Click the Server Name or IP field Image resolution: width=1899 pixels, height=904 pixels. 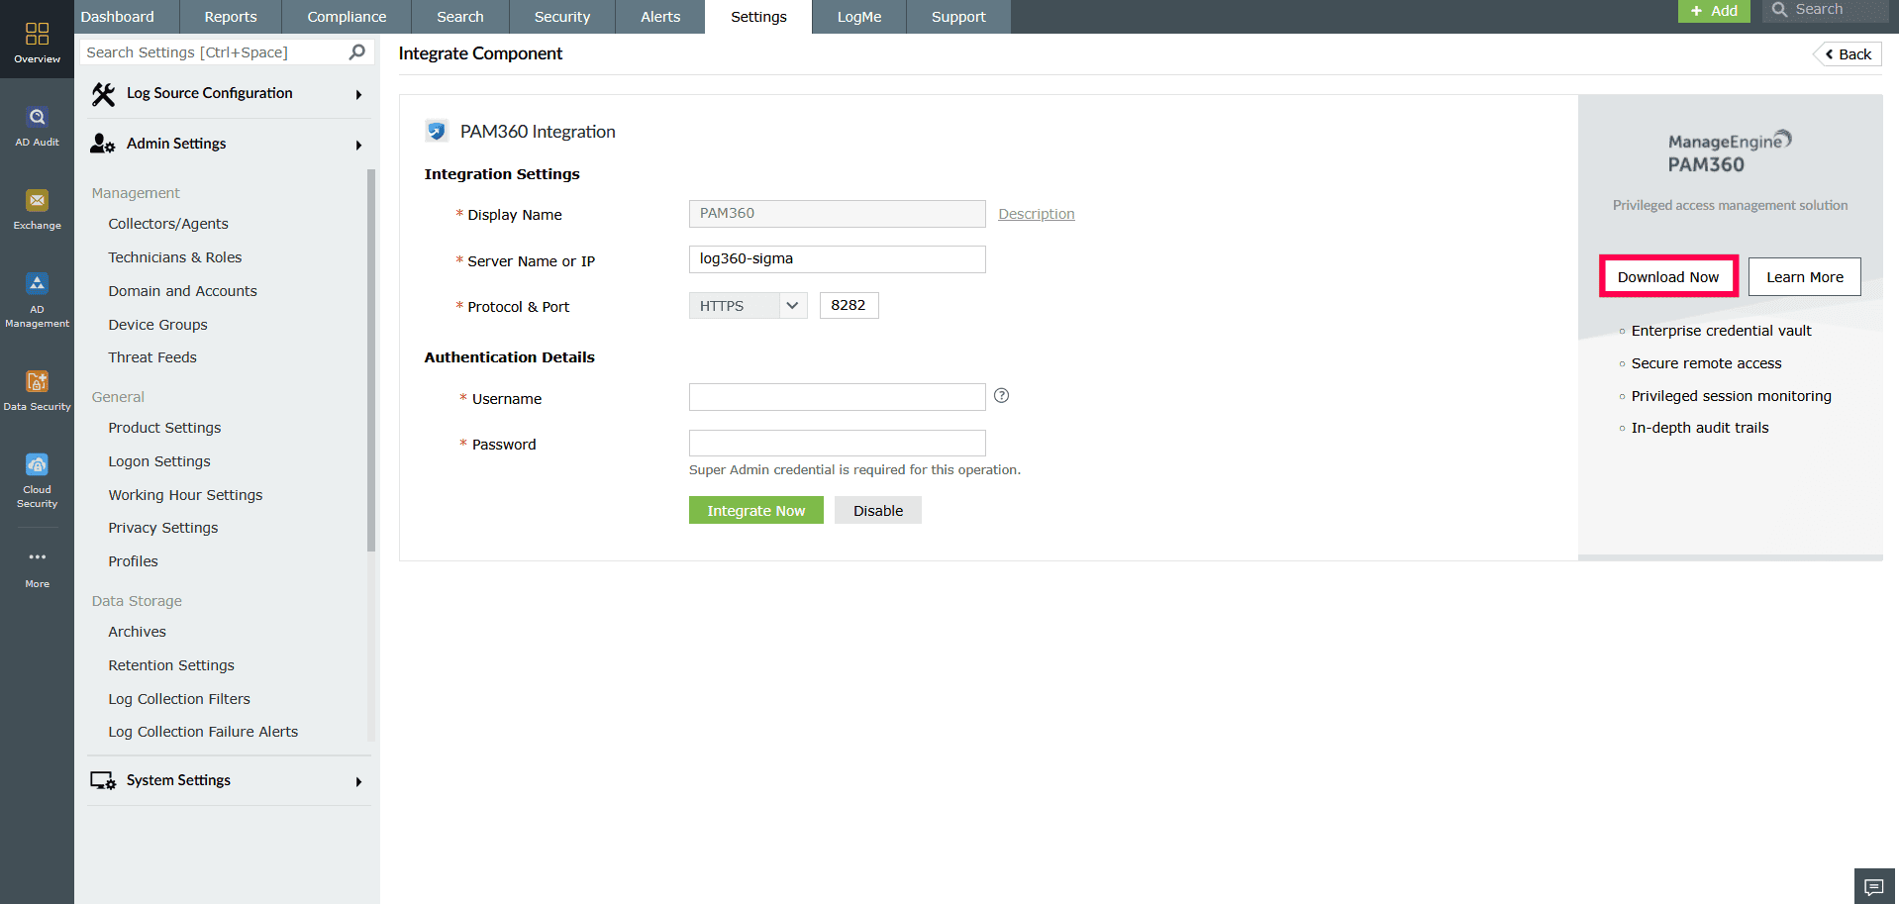(838, 259)
